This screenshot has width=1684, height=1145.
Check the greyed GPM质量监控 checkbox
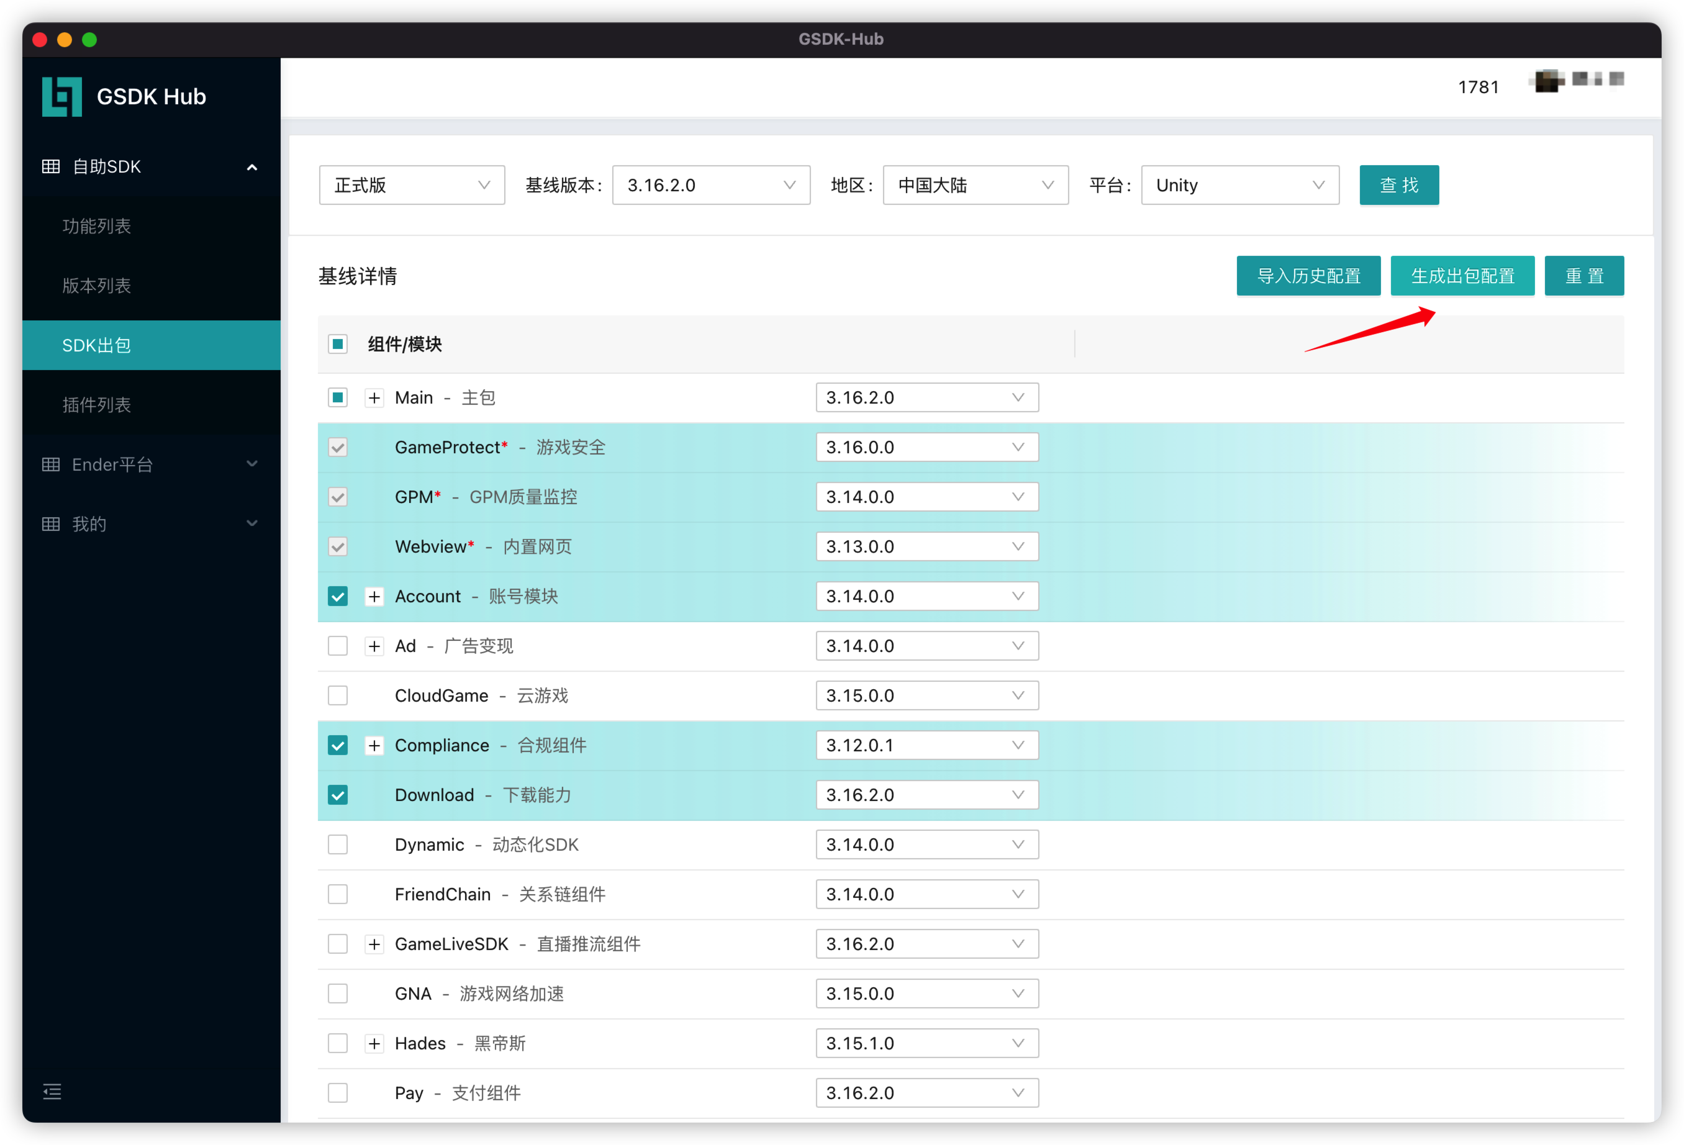tap(338, 497)
